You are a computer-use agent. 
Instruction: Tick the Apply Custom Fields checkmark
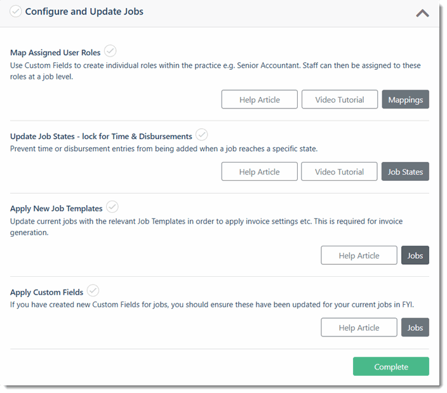pyautogui.click(x=93, y=291)
